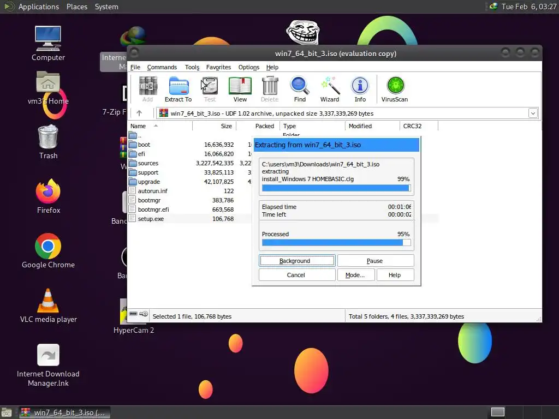
Task: Click the troll face desktop icon
Action: (302, 32)
